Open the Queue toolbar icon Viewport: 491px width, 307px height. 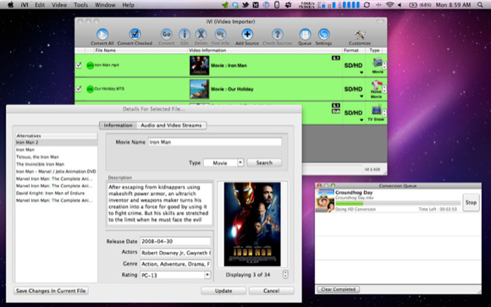click(305, 34)
